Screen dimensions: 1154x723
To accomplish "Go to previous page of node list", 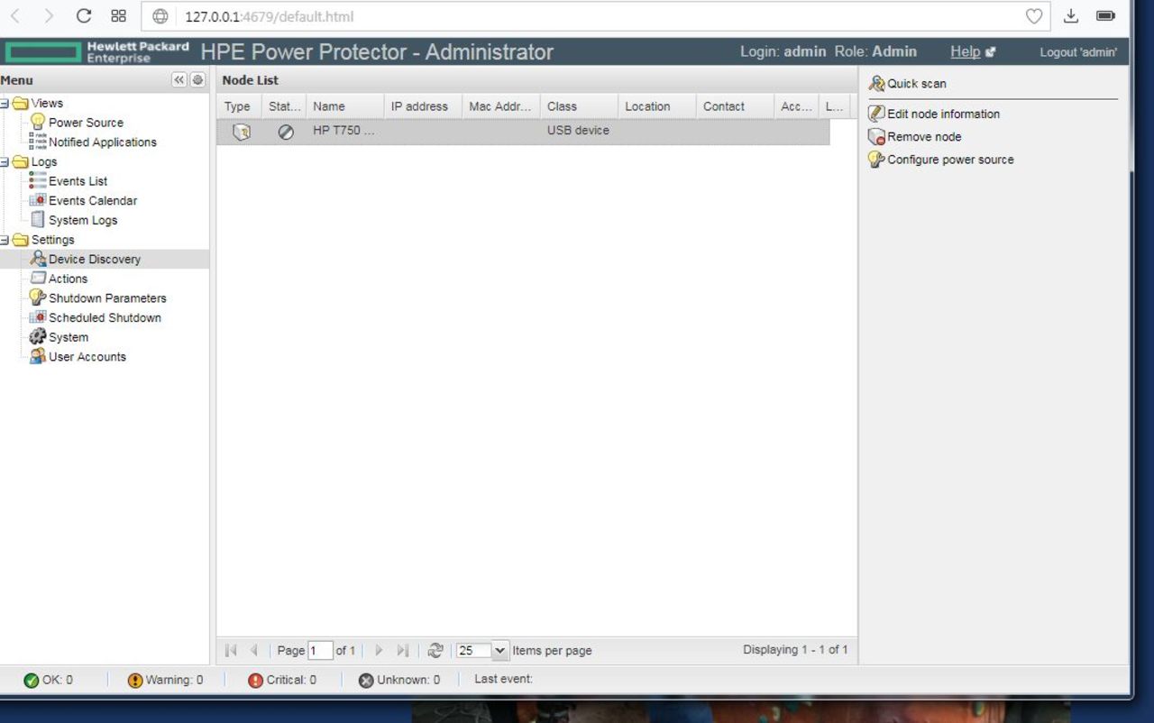I will pyautogui.click(x=253, y=650).
